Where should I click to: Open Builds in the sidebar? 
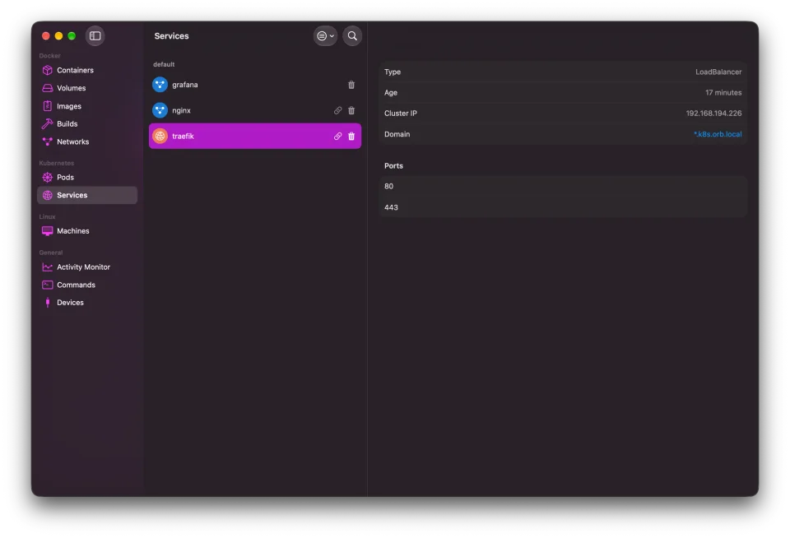click(87, 124)
